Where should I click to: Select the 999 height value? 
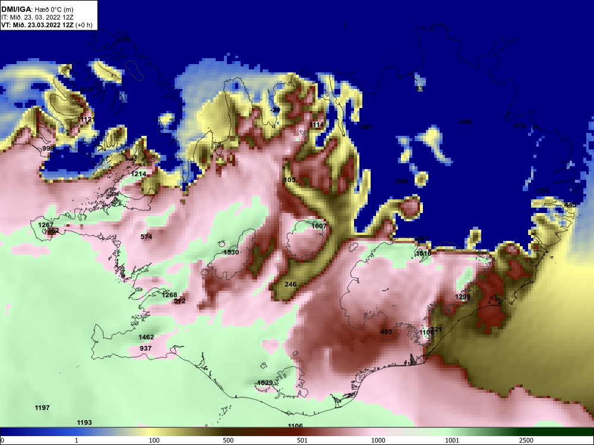pyautogui.click(x=48, y=148)
